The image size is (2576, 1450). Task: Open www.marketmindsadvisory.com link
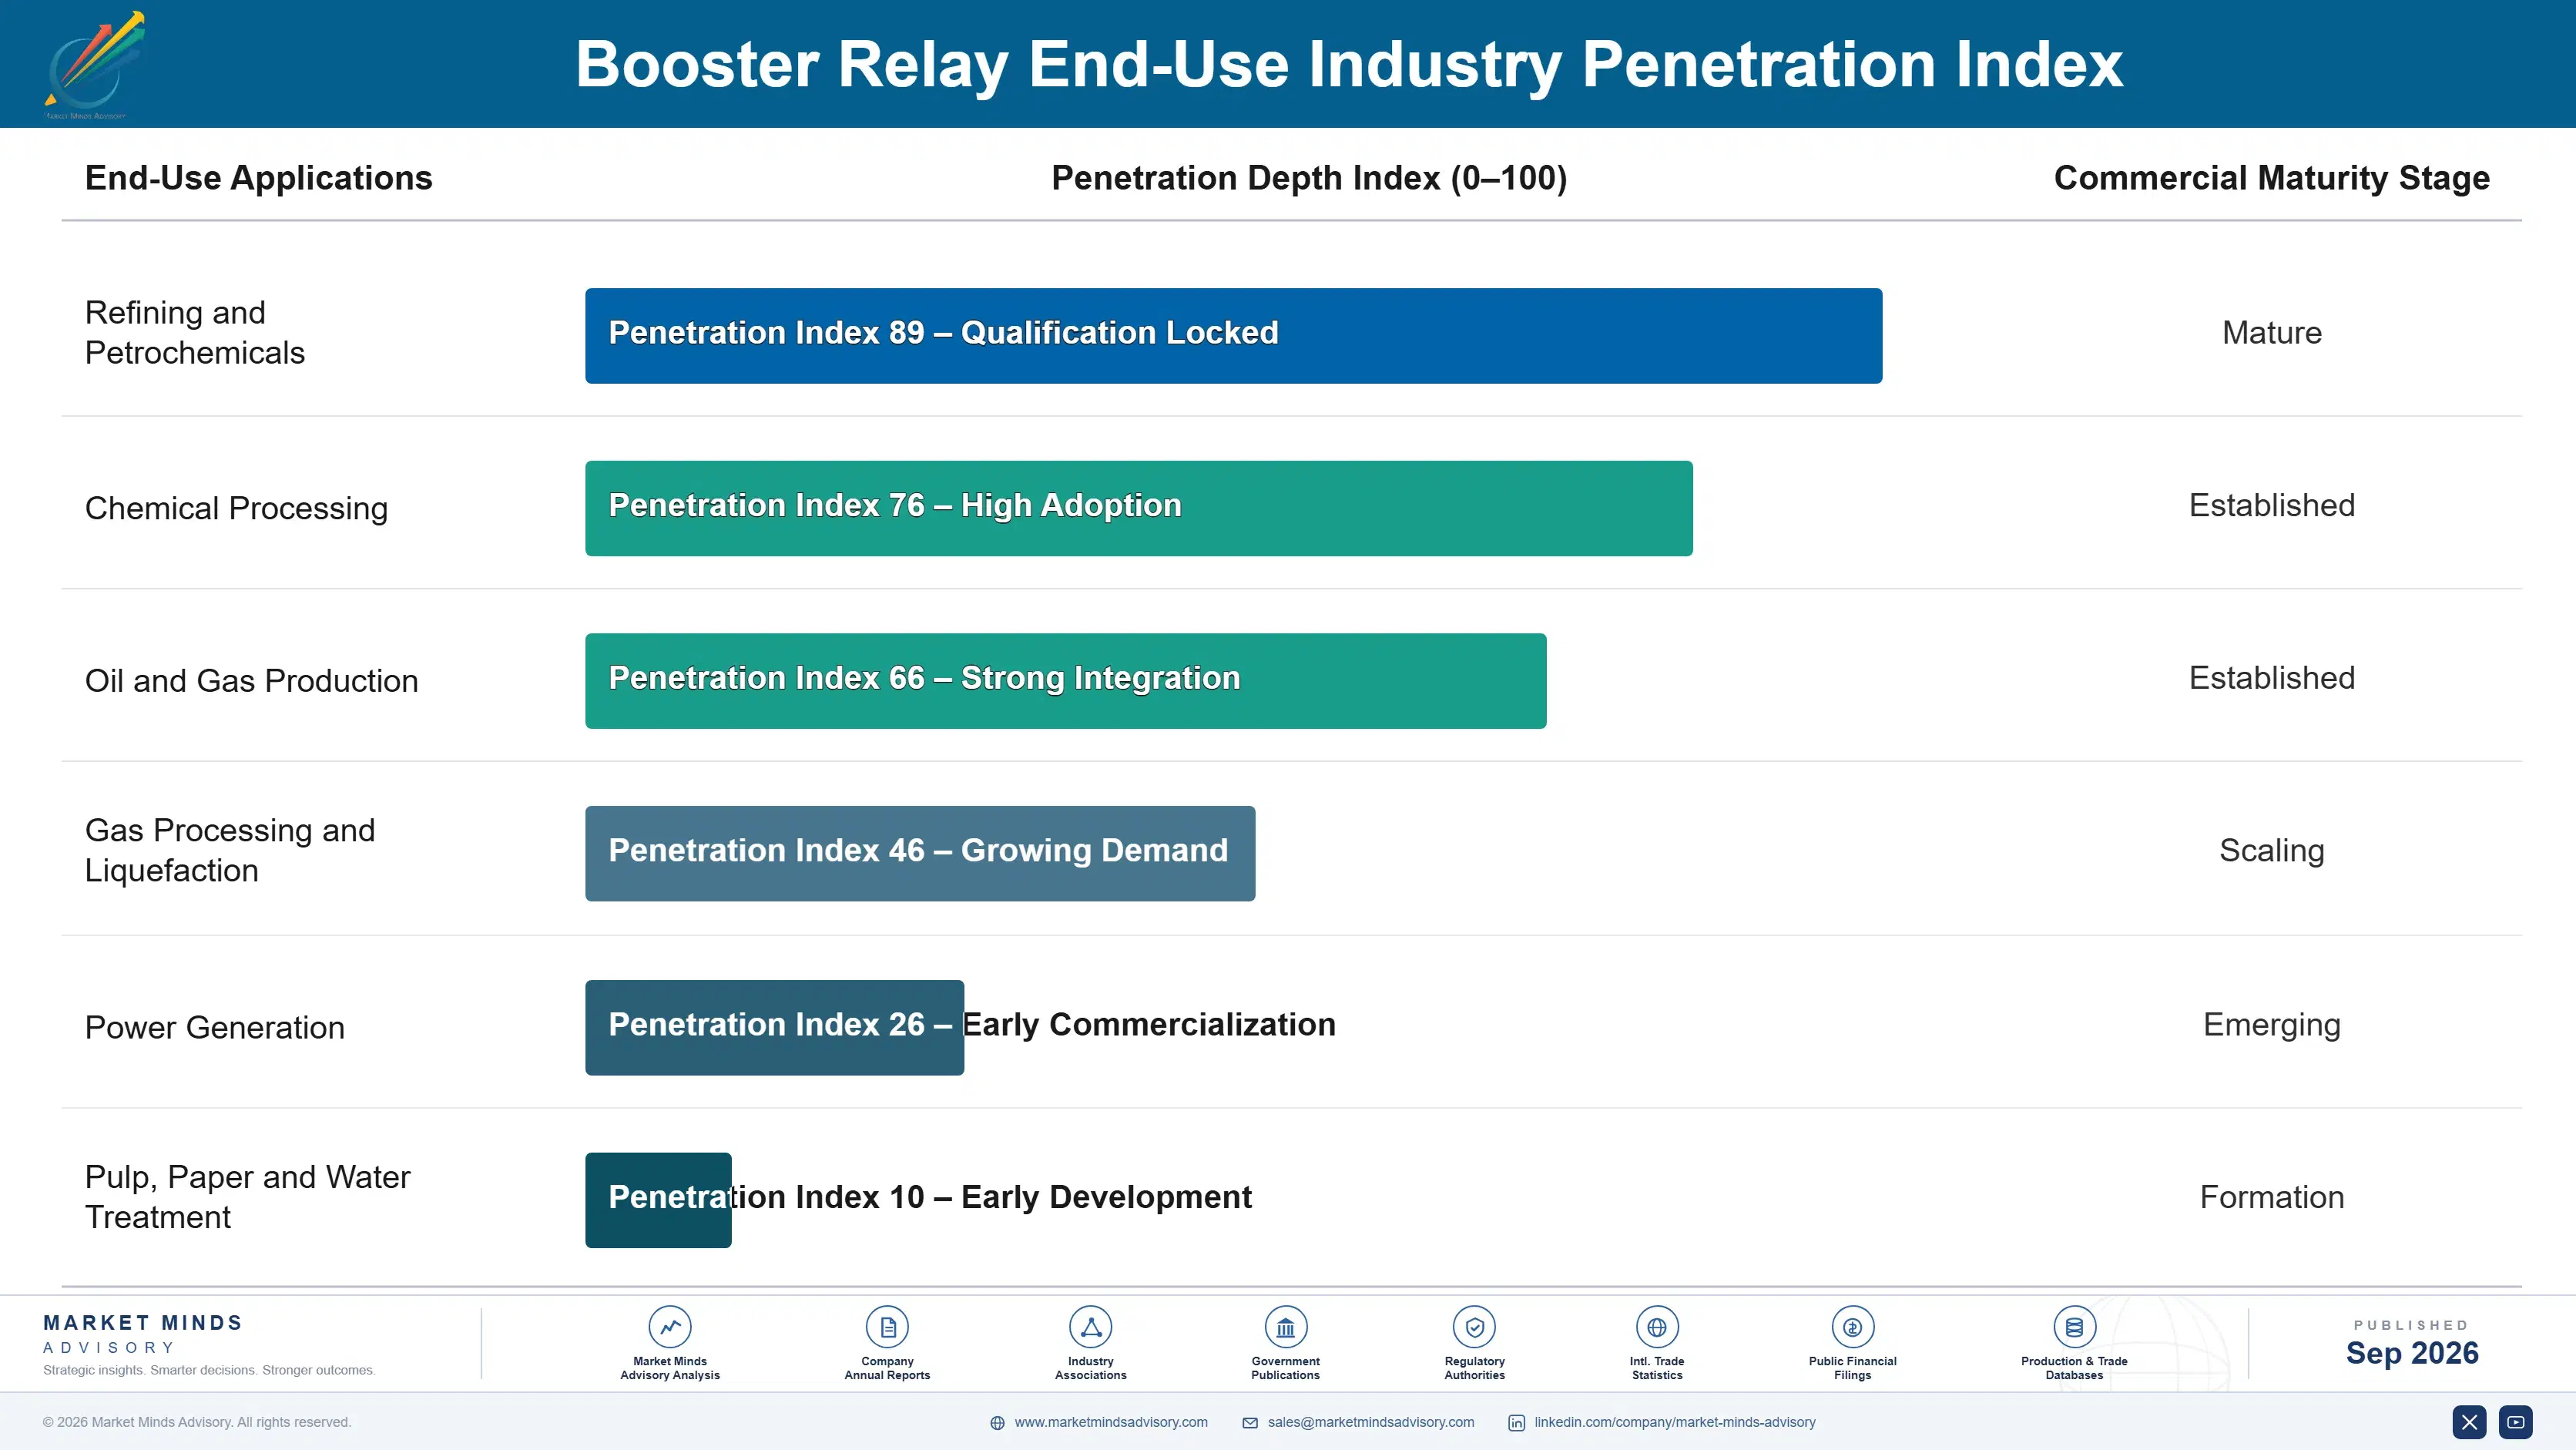tap(1111, 1422)
